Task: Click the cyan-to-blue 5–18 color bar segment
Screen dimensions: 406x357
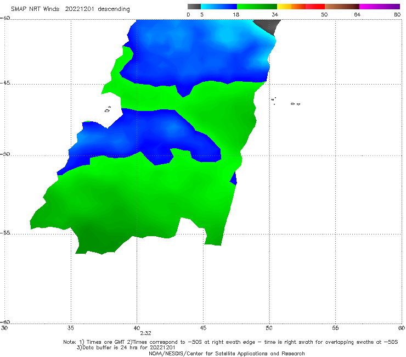Action: [219, 7]
